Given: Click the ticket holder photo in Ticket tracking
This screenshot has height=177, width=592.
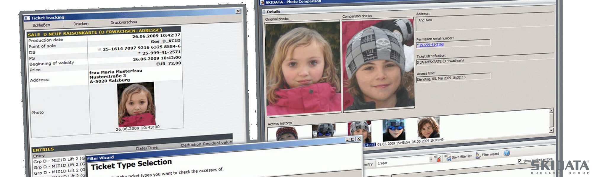Looking at the screenshot, I should [x=136, y=105].
